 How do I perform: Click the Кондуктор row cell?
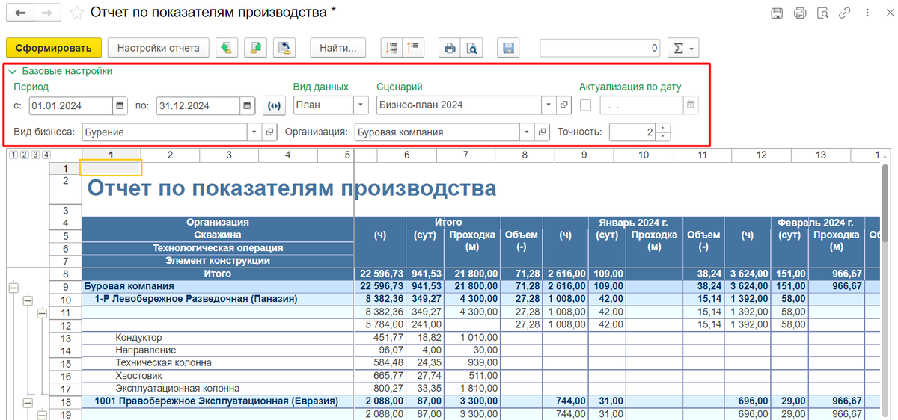coord(217,337)
